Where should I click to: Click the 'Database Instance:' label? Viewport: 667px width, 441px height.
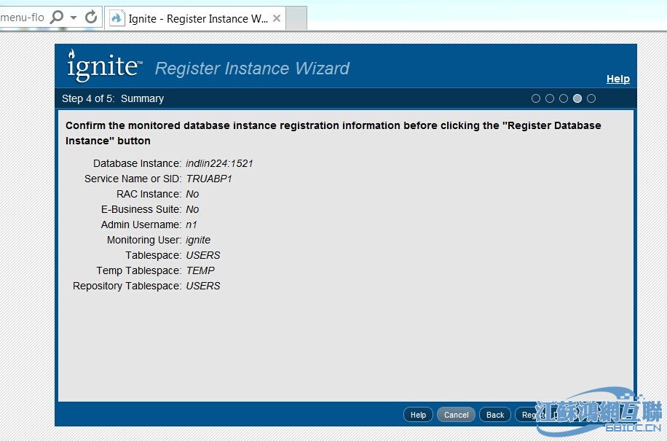point(138,163)
